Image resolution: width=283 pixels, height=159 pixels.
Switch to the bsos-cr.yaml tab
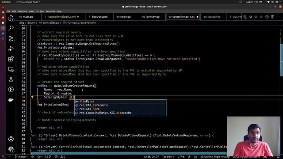click(99, 17)
